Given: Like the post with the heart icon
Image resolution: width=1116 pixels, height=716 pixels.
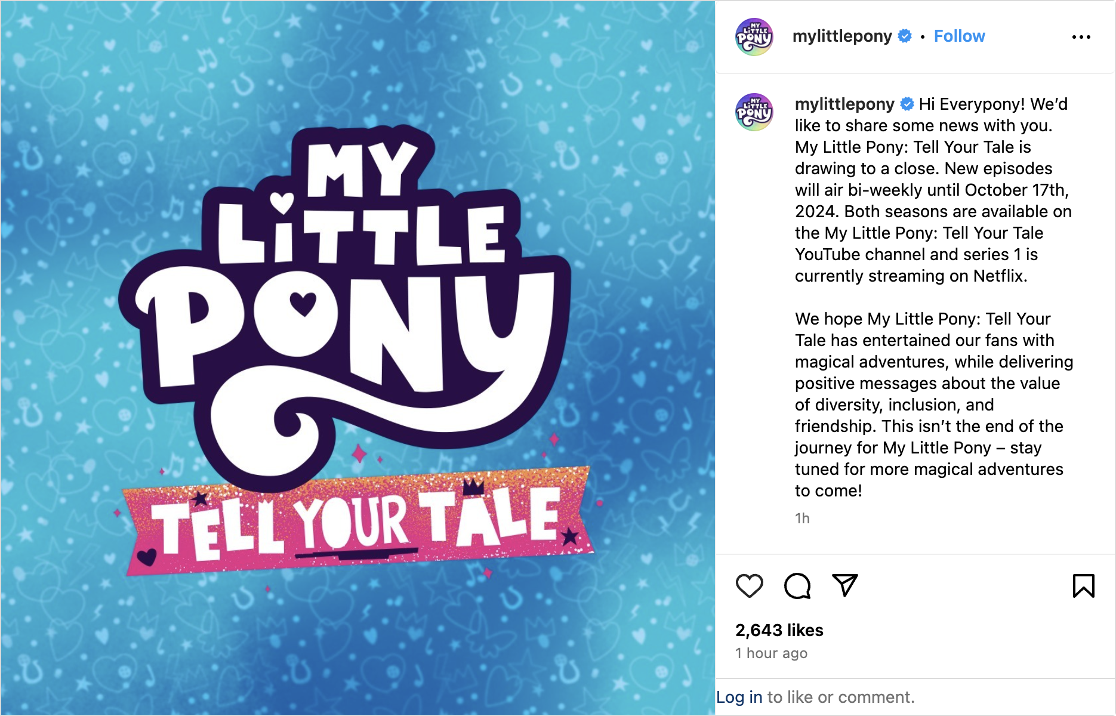Looking at the screenshot, I should pos(749,585).
